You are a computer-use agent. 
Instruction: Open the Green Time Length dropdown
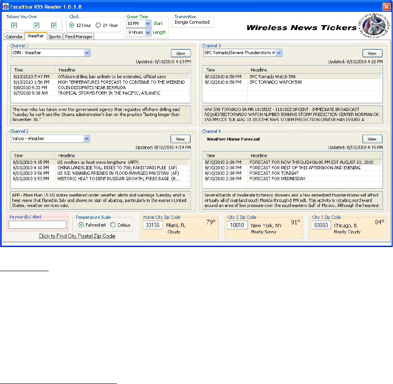[148, 33]
